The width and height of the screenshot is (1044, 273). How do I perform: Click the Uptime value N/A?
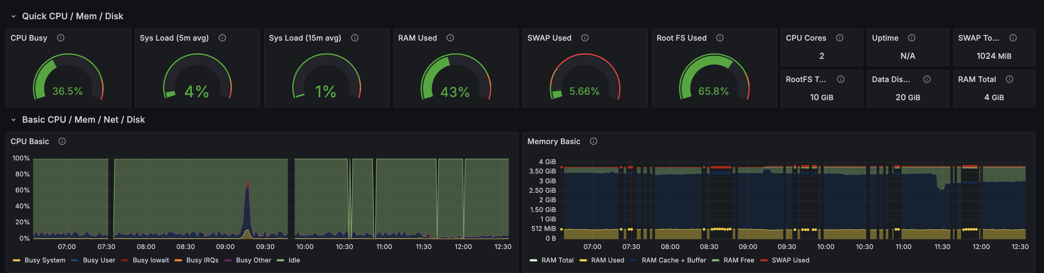[x=908, y=56]
